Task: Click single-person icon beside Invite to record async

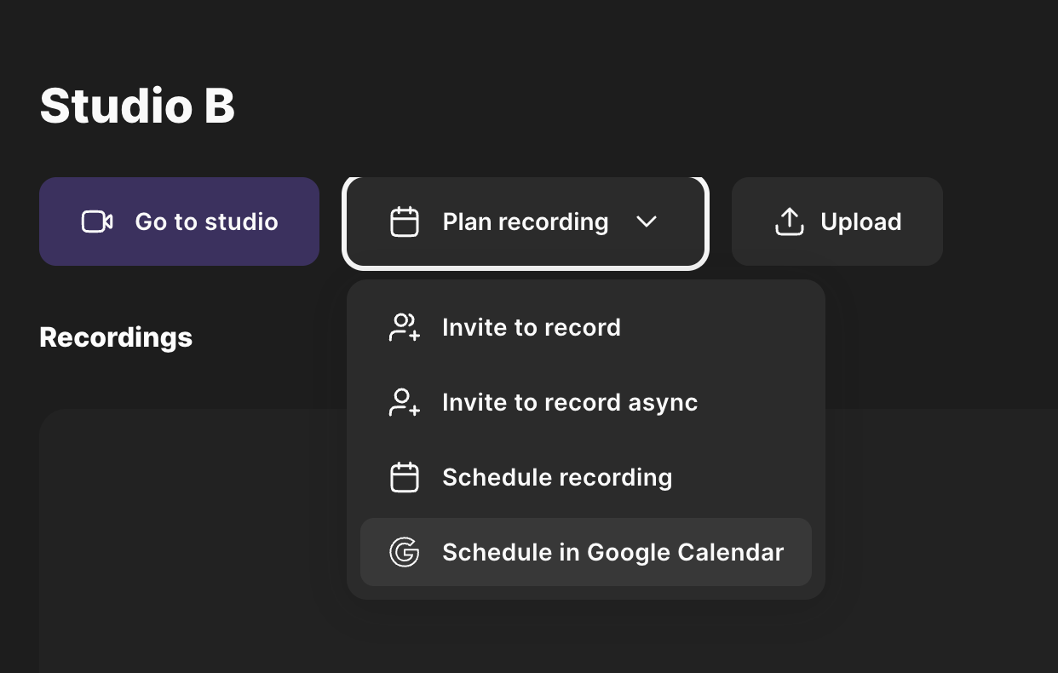Action: (404, 402)
